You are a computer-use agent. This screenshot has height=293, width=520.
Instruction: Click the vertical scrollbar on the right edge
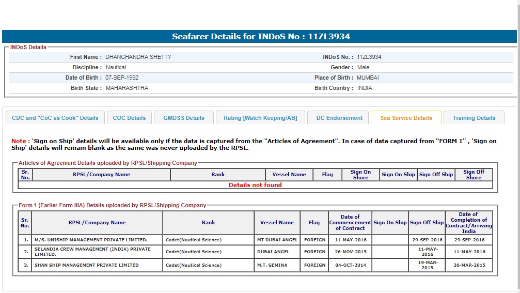tap(518, 145)
